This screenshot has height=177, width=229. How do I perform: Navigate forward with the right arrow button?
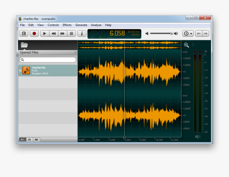pyautogui.click(x=205, y=33)
